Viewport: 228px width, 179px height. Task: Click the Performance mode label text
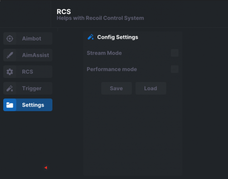112,69
